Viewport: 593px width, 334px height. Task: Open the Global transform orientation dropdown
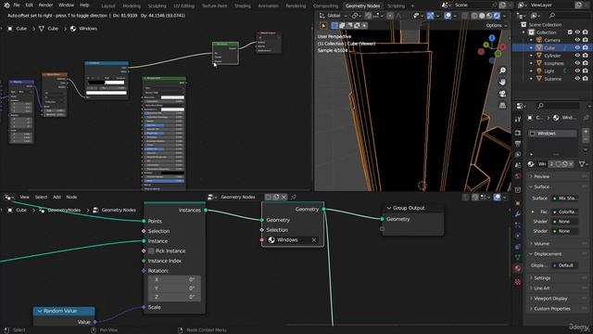click(x=334, y=16)
